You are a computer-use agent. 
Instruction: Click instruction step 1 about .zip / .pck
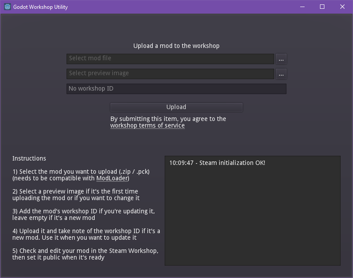[81, 175]
